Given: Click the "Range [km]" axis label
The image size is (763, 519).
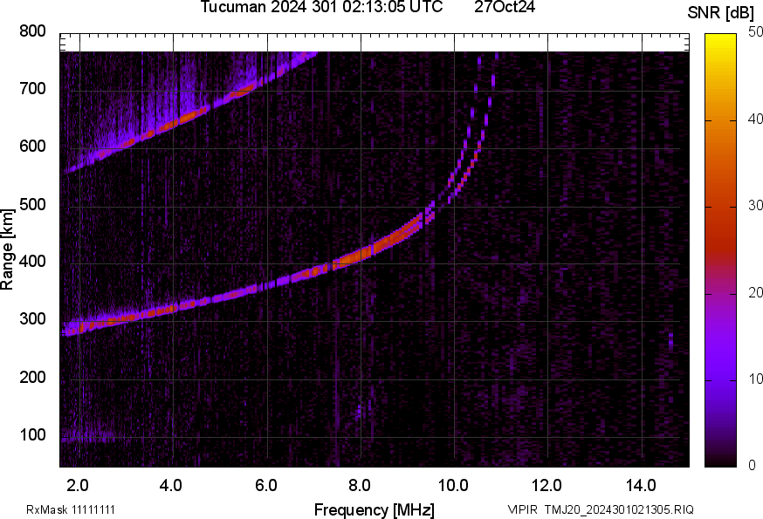Looking at the screenshot, I should pos(7,249).
